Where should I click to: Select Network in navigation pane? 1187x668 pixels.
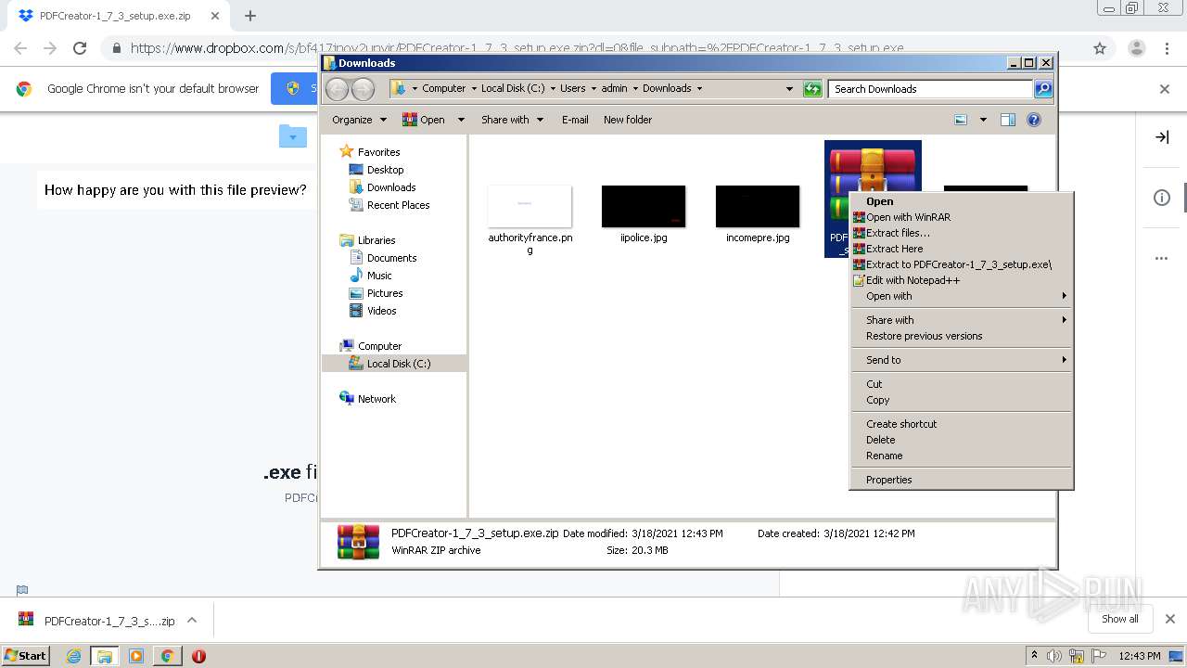(x=368, y=399)
